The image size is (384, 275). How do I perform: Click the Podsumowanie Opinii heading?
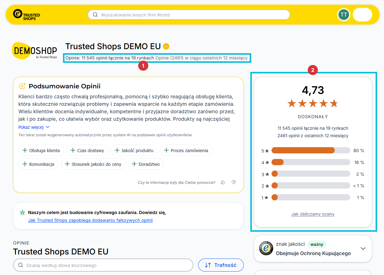click(x=65, y=86)
